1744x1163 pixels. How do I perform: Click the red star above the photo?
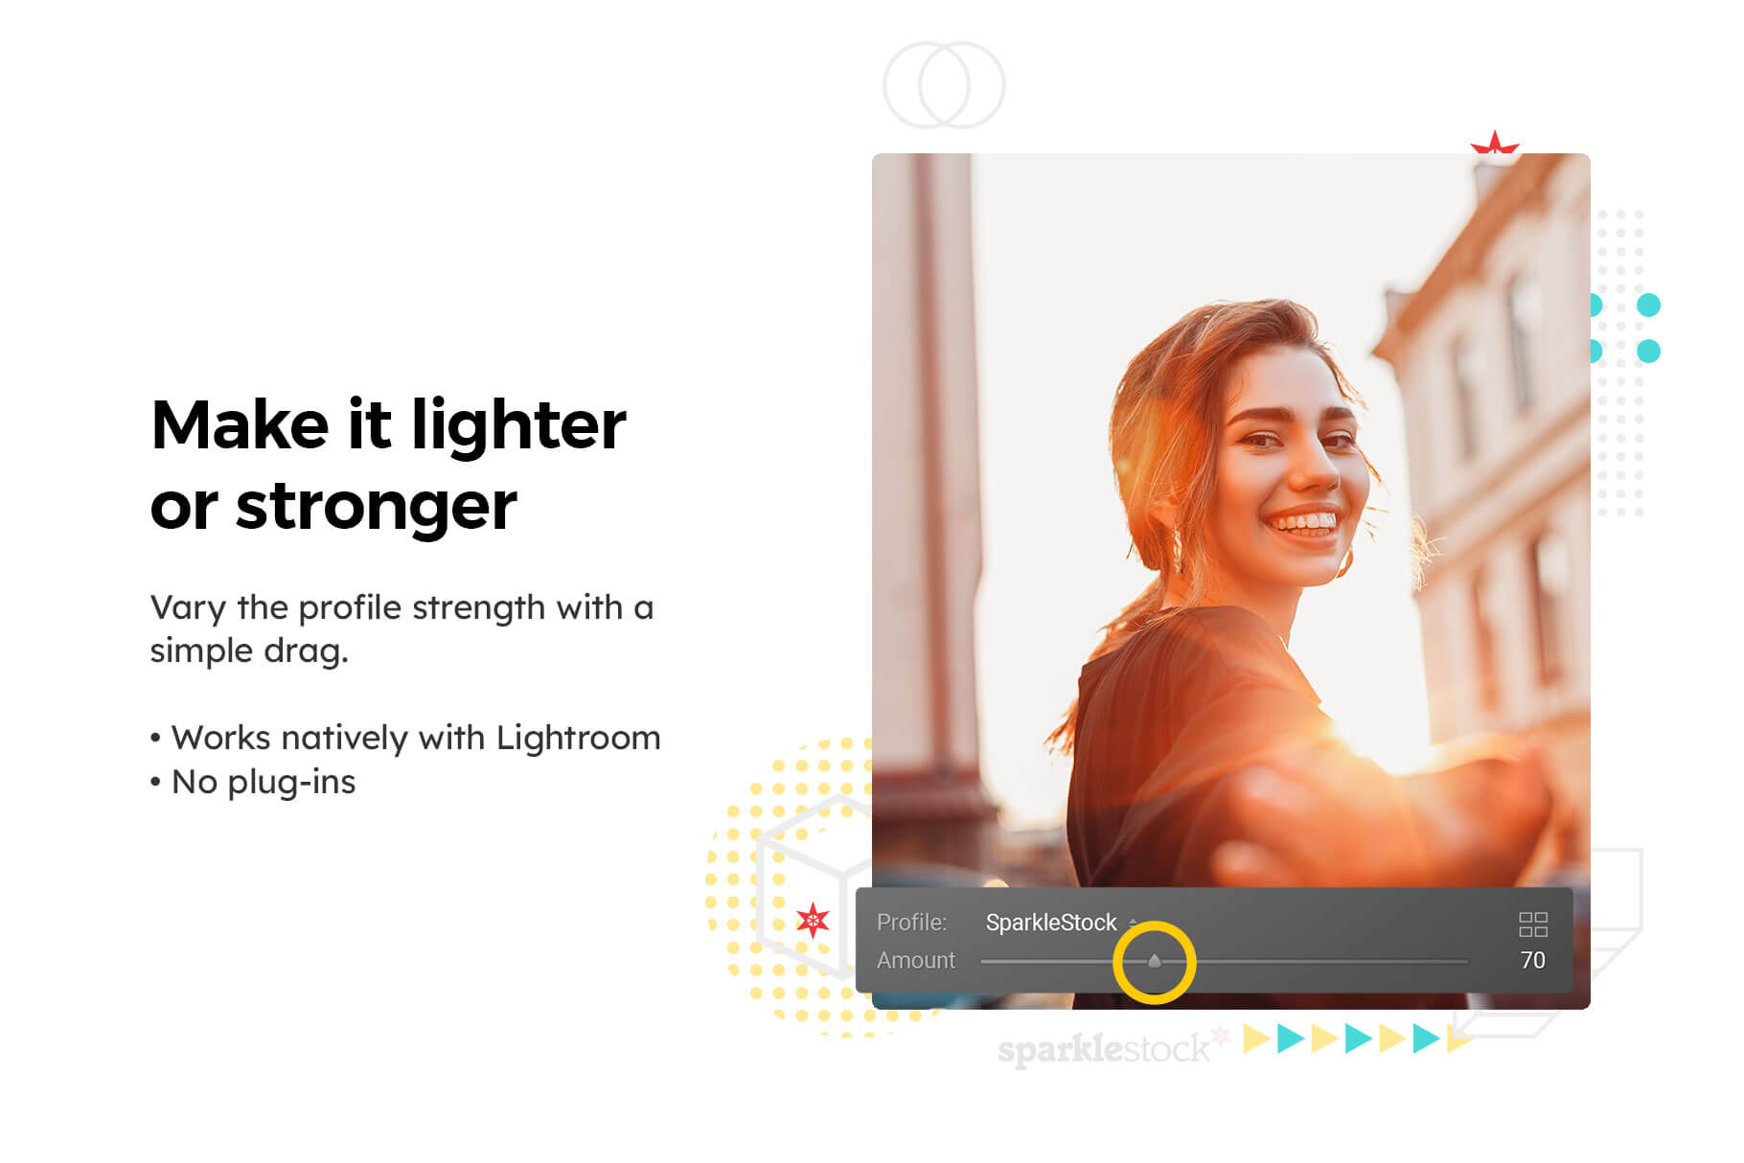[x=1494, y=143]
